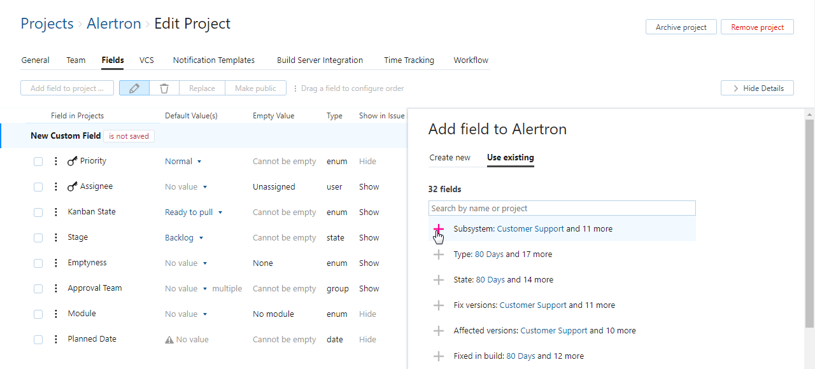The height and width of the screenshot is (369, 815).
Task: Select the pencil edit icon in the toolbar
Action: [134, 88]
